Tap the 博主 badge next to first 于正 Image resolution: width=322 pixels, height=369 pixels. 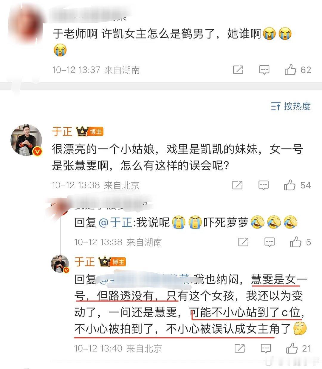point(96,132)
